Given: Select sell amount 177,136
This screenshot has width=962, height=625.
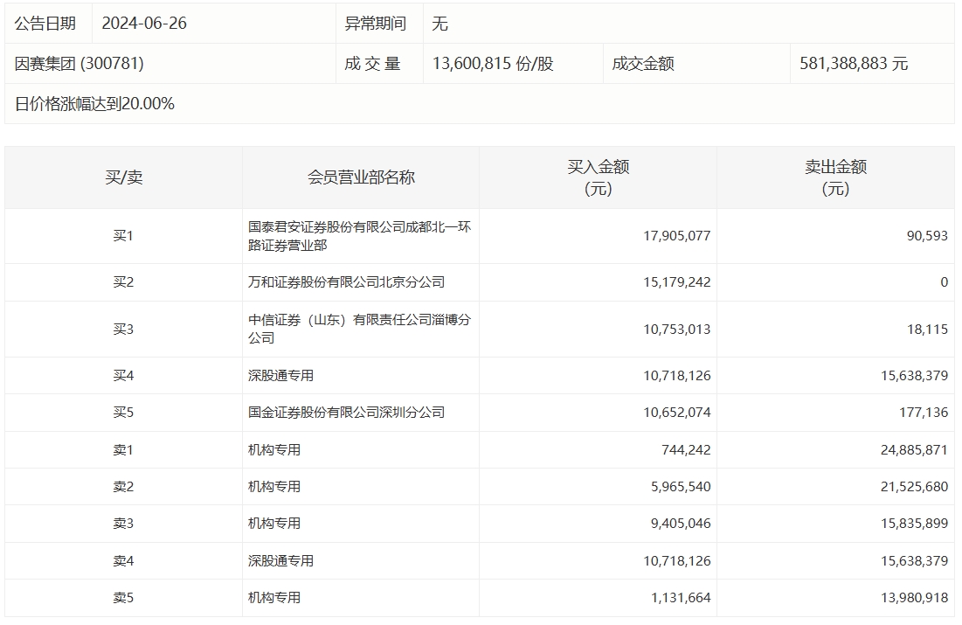Looking at the screenshot, I should pos(924,413).
